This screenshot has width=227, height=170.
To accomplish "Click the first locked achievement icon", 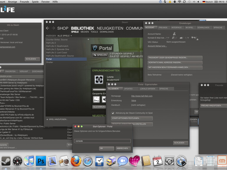I will [96, 99].
